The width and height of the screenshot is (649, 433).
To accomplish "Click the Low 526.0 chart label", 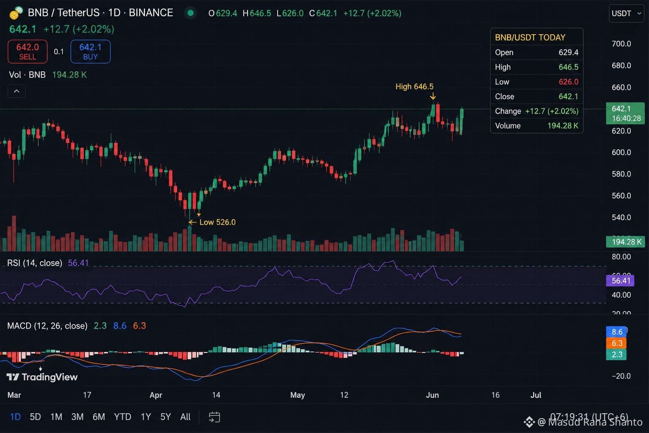I will click(x=217, y=222).
